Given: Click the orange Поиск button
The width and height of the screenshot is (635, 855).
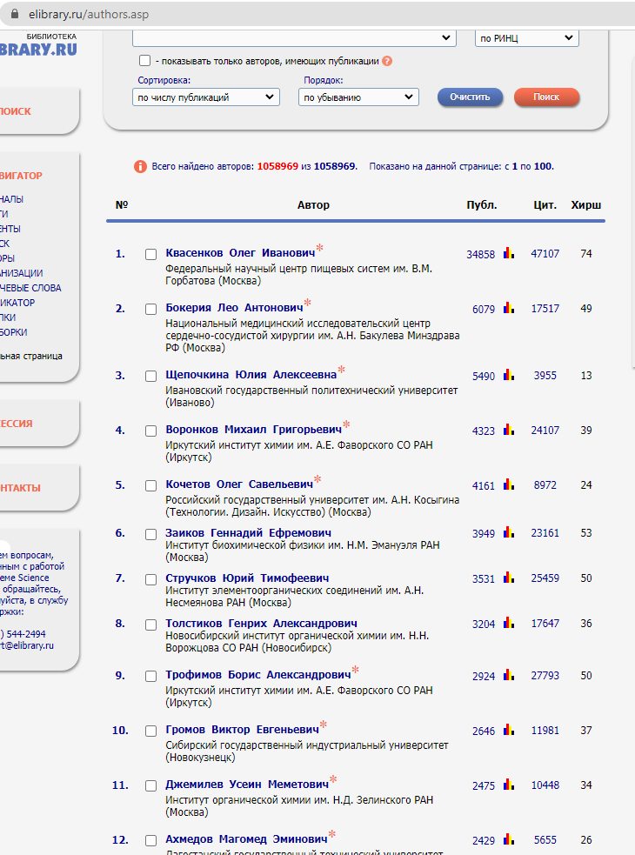Looking at the screenshot, I should tap(546, 97).
